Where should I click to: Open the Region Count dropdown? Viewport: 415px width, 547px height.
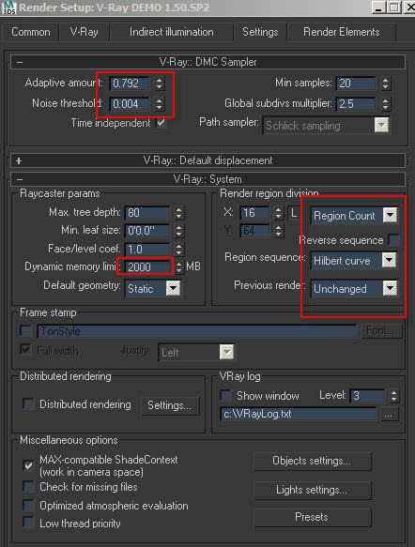pyautogui.click(x=354, y=216)
